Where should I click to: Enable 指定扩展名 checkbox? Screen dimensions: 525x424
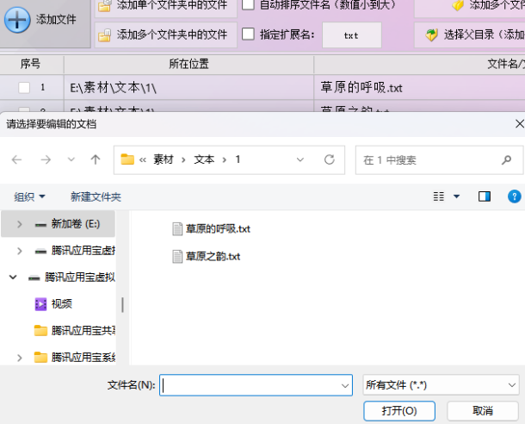point(248,34)
